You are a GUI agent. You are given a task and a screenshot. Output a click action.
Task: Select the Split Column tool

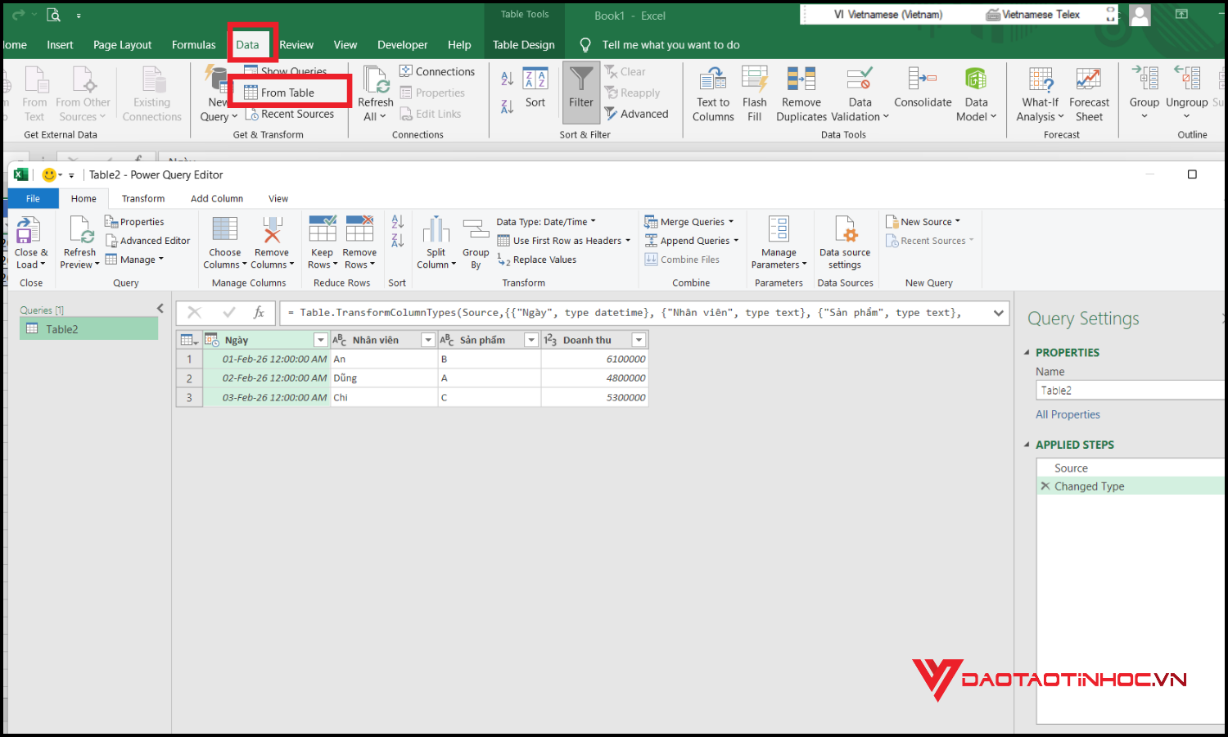pos(435,242)
